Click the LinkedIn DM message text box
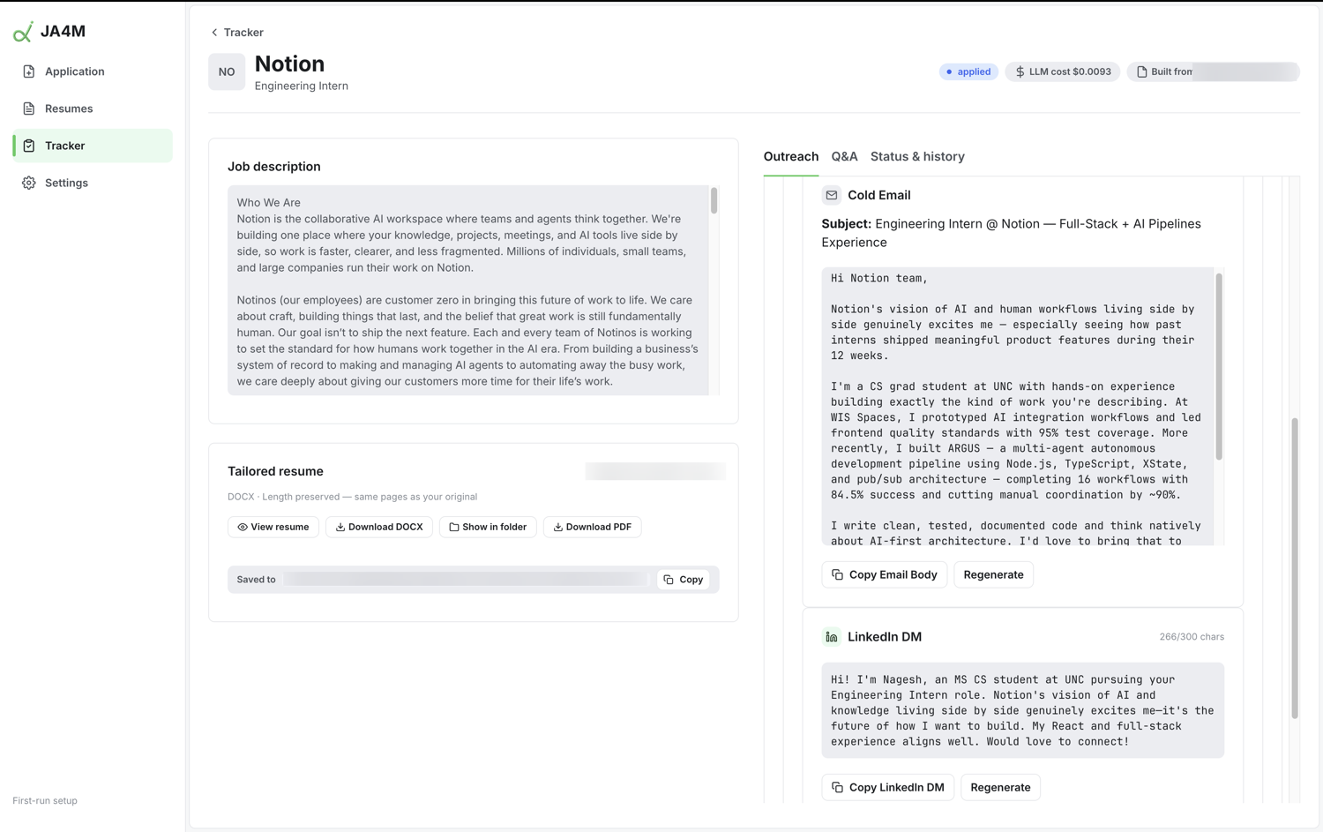1323x832 pixels. click(x=1023, y=710)
